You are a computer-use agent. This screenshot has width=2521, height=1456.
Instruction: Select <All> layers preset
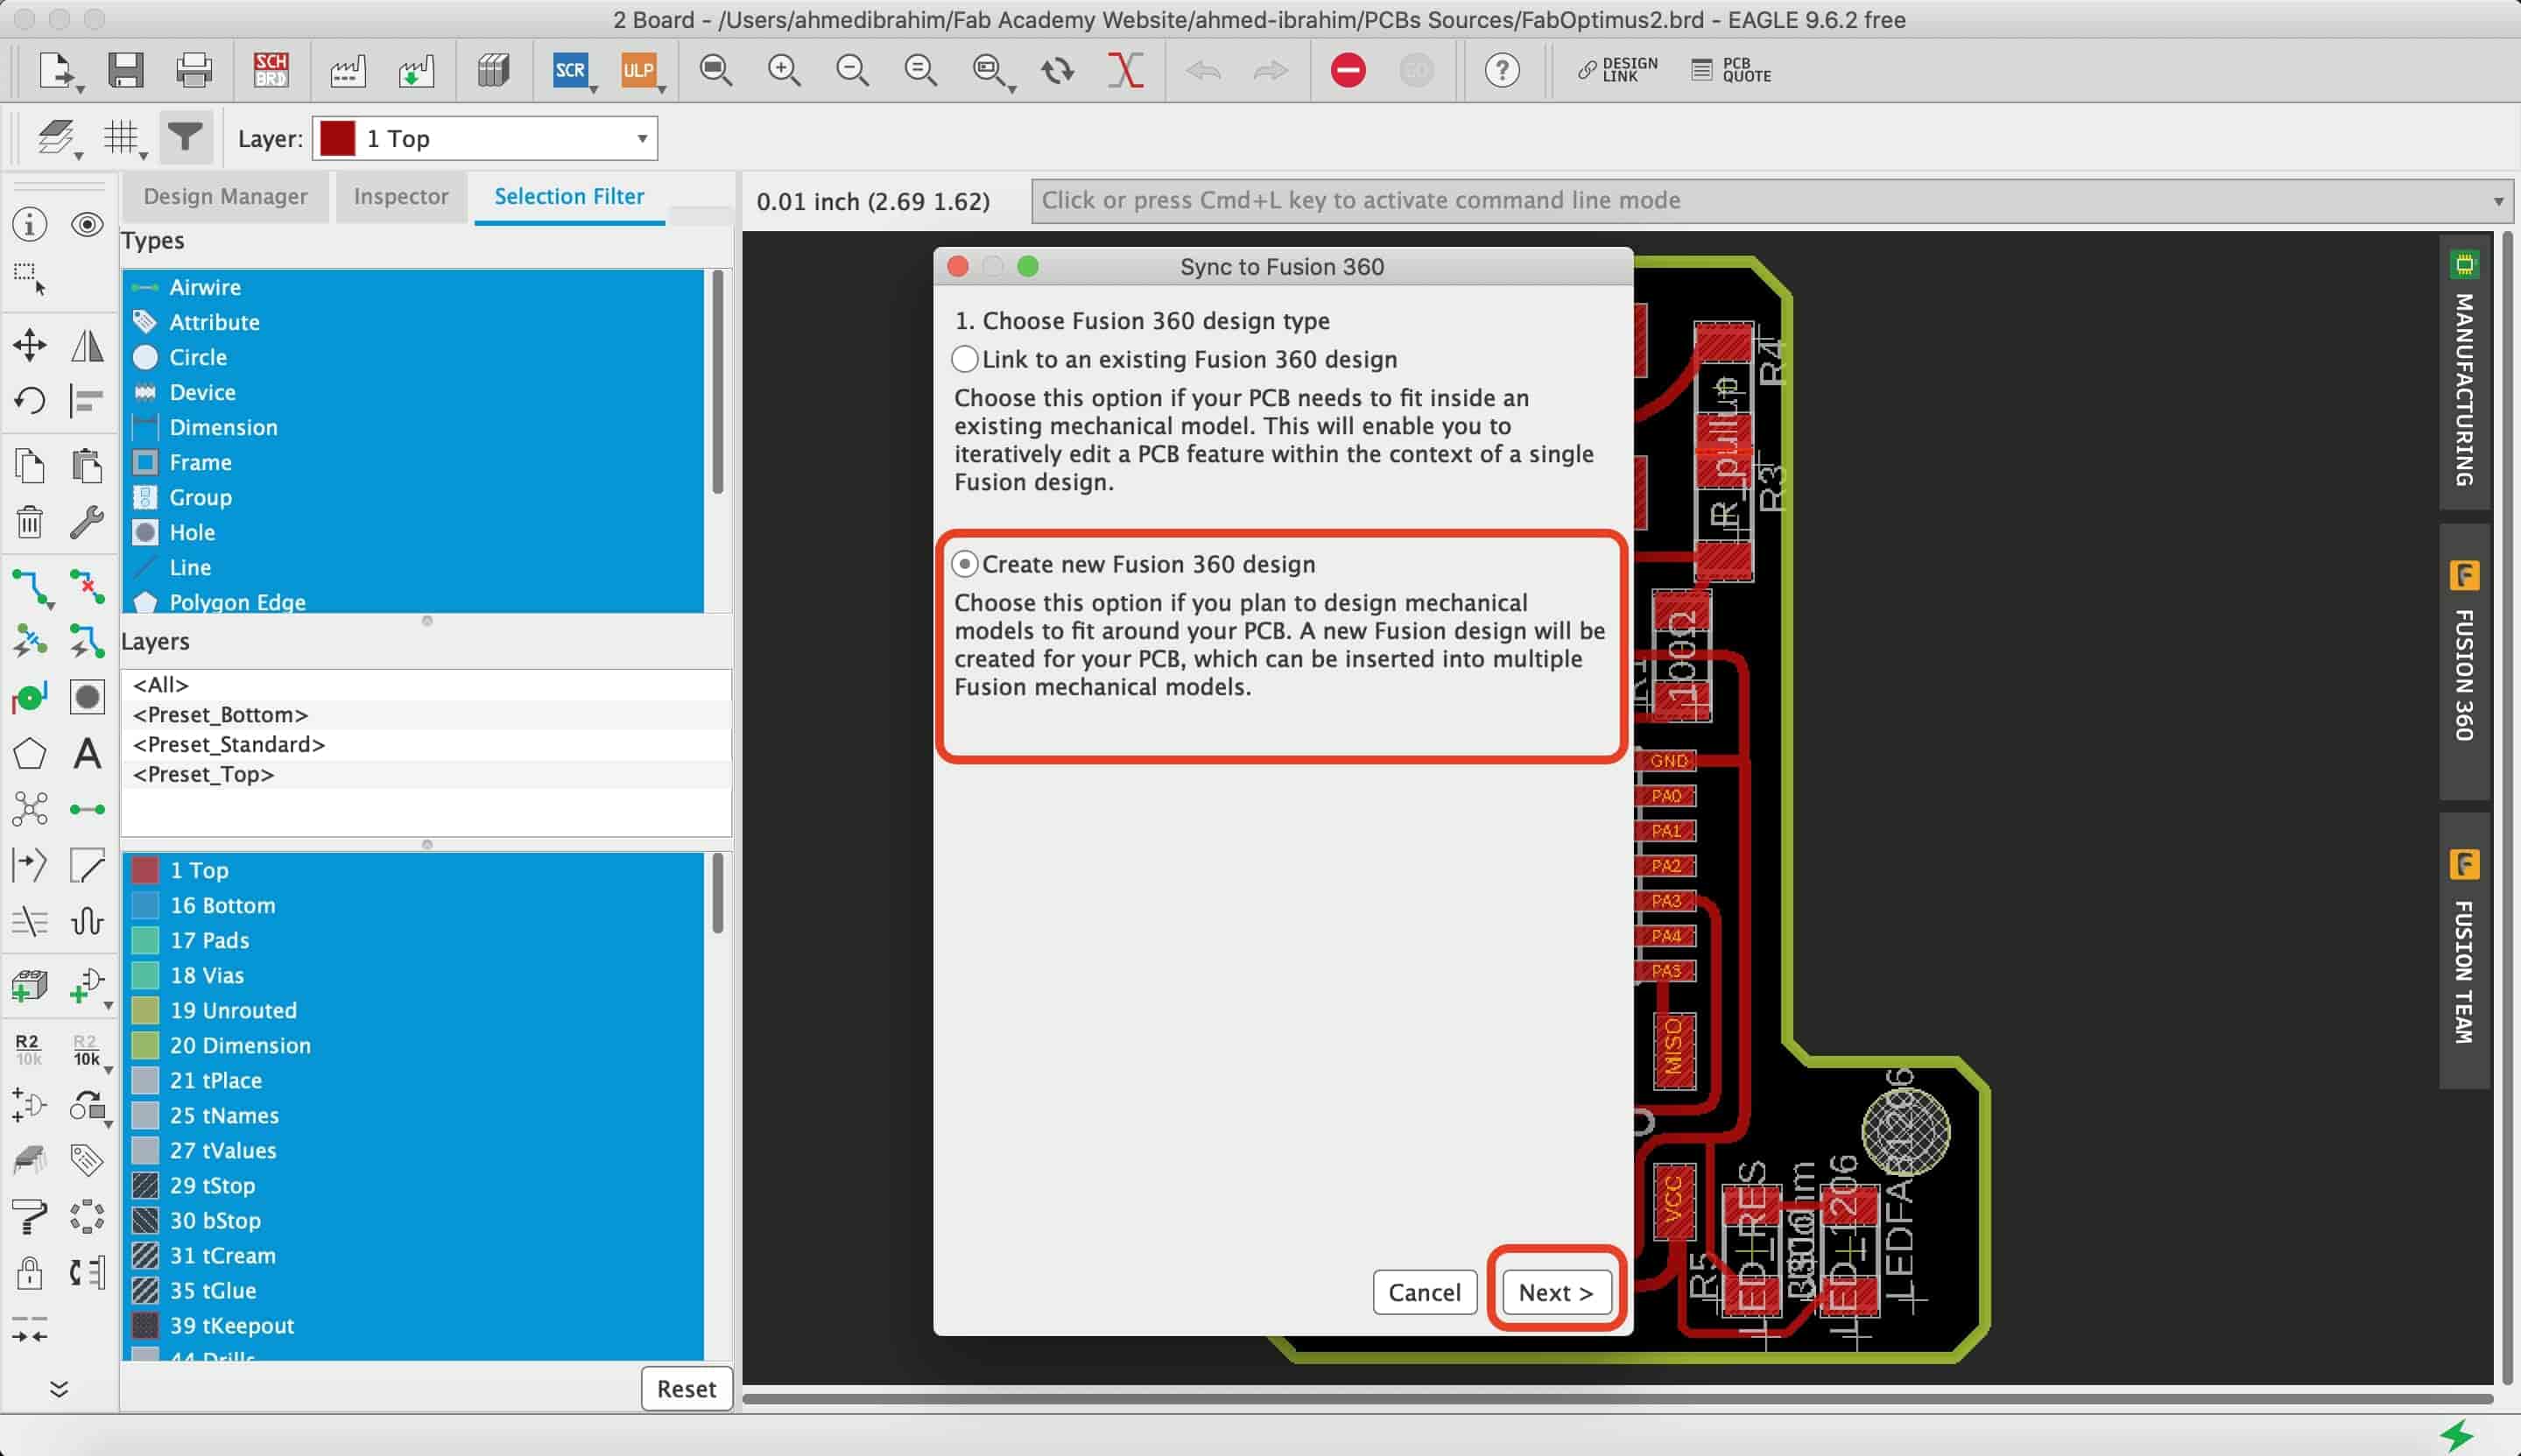click(x=427, y=685)
